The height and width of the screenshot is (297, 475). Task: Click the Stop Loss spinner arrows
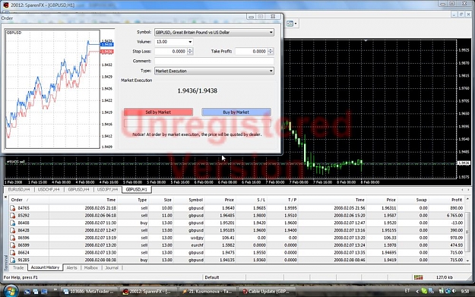[x=190, y=52]
